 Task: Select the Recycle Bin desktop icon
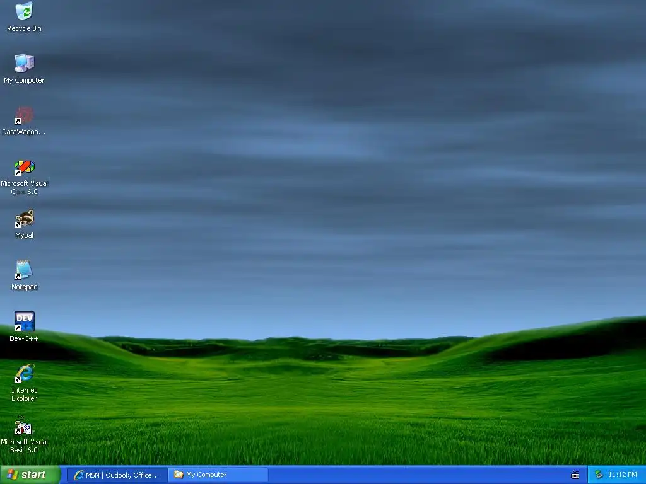click(25, 16)
